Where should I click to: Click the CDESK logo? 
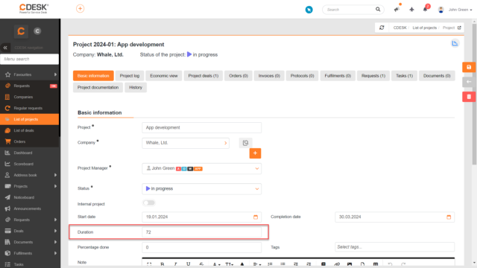pyautogui.click(x=34, y=8)
